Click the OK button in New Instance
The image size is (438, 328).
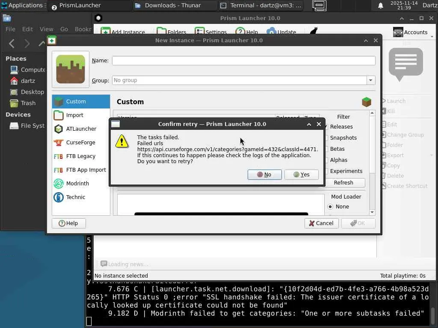358,223
